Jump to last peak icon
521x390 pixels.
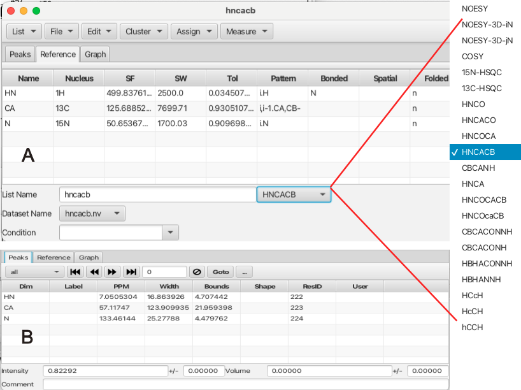click(x=131, y=272)
